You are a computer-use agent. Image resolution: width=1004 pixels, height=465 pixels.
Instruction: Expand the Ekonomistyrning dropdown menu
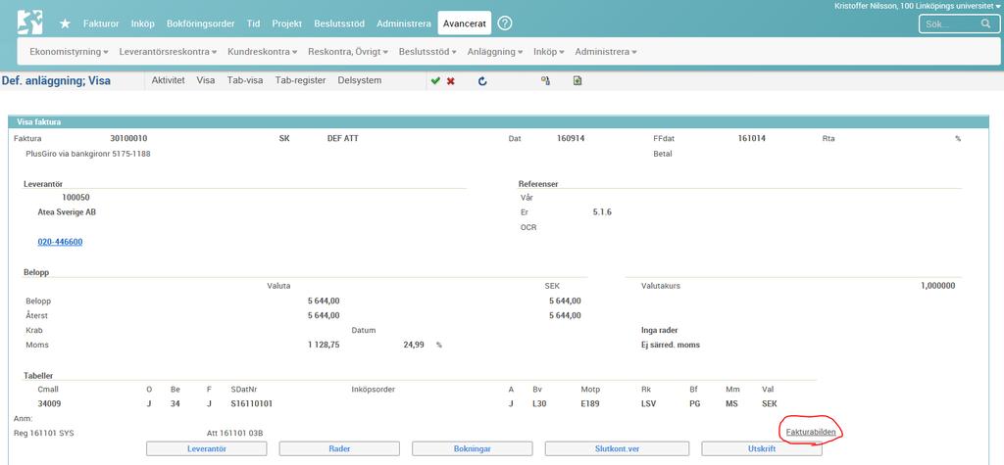[x=70, y=52]
